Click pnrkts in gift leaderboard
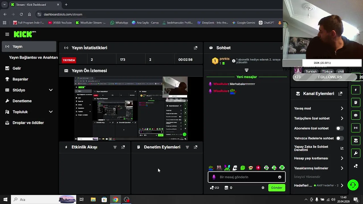 pos(224,59)
